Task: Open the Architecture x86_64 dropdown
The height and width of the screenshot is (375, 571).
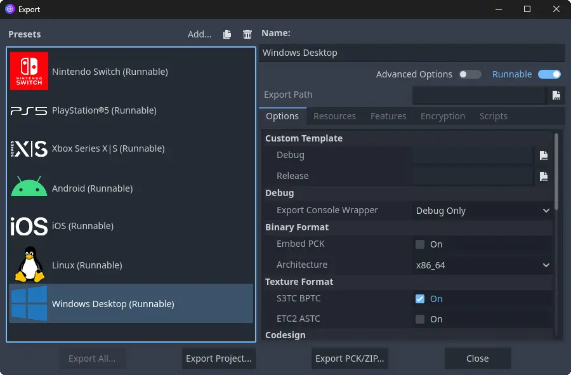Action: (483, 265)
